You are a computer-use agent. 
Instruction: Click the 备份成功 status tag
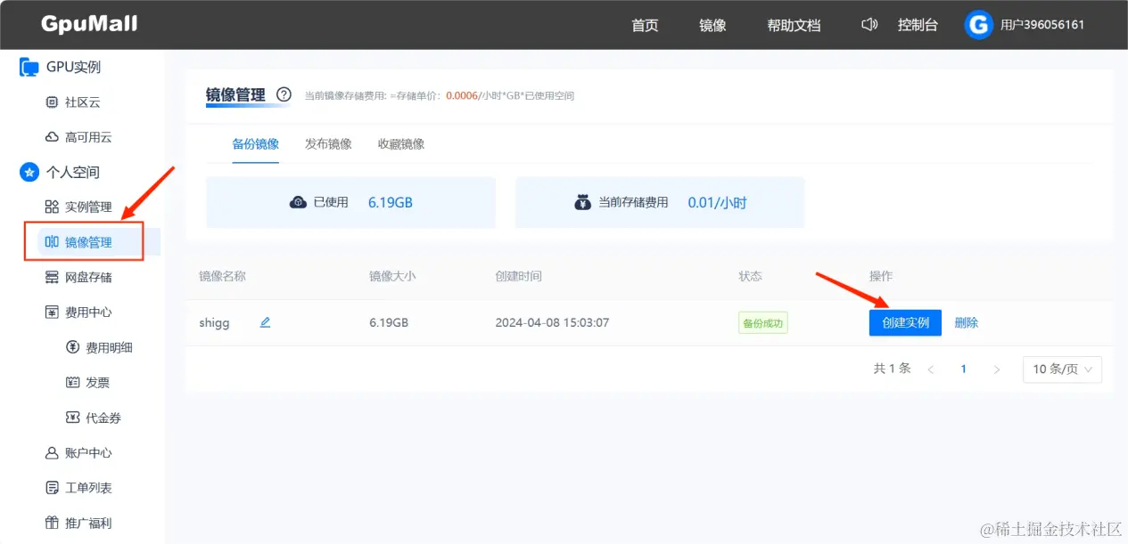pos(763,322)
